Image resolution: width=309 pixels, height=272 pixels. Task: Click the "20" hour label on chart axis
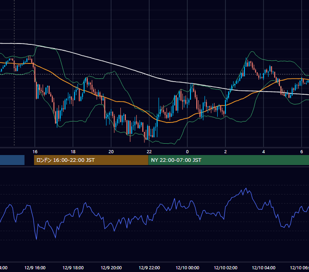pyautogui.click(x=111, y=152)
